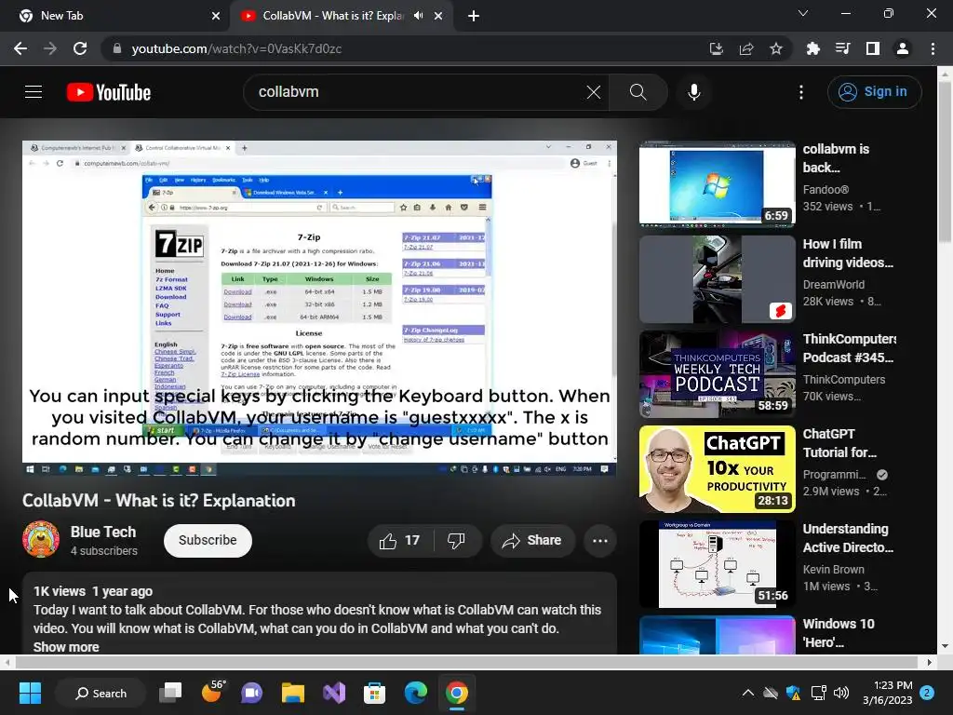Viewport: 953px width, 715px height.
Task: Clear the collabvm search text
Action: 593,92
